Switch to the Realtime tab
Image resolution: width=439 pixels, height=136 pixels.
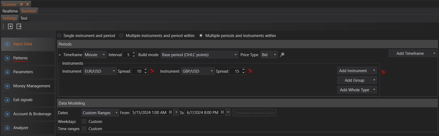tap(10, 11)
